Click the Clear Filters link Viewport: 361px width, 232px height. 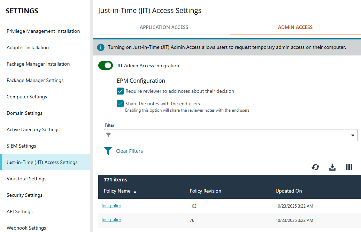pyautogui.click(x=129, y=151)
